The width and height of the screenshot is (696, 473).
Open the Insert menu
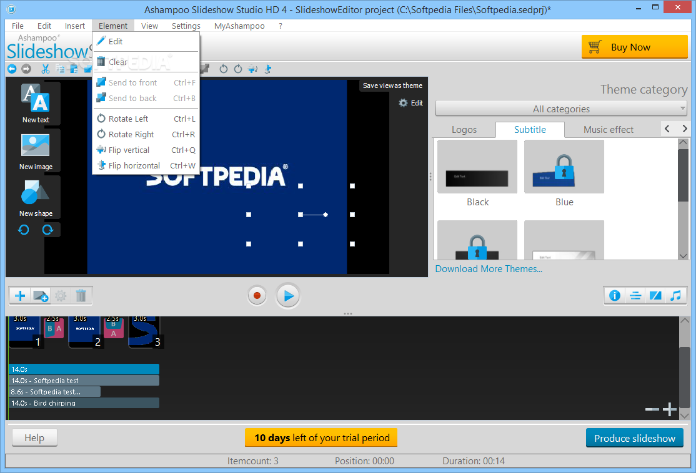click(x=74, y=26)
